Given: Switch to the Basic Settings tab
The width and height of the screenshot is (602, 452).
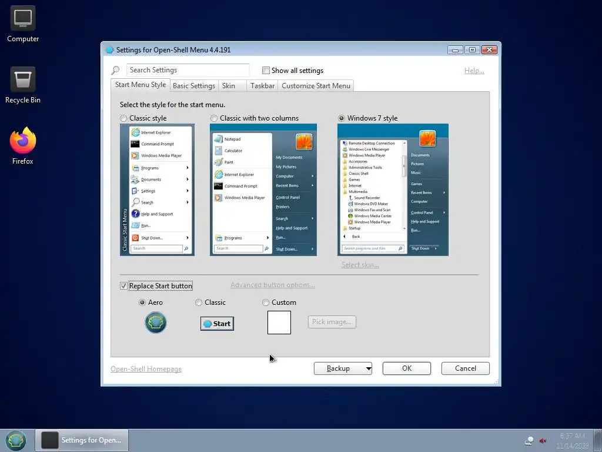Looking at the screenshot, I should tap(194, 86).
